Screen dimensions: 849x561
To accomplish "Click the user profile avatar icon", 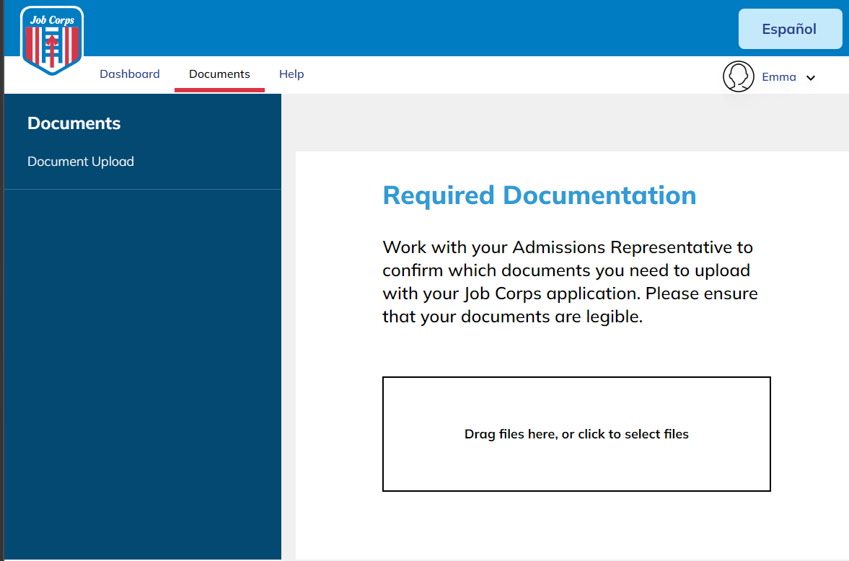I will (738, 76).
